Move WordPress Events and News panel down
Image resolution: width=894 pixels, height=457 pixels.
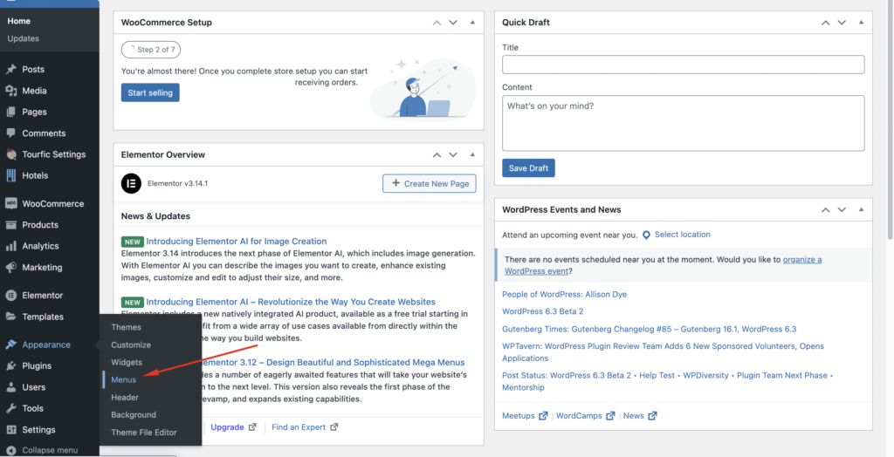[x=842, y=209]
